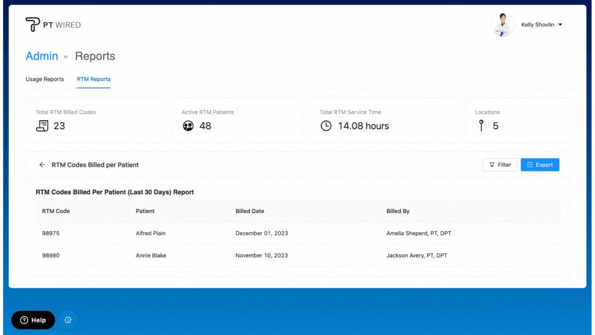Sort by the RTM Code column header
This screenshot has height=335, width=595.
click(56, 211)
